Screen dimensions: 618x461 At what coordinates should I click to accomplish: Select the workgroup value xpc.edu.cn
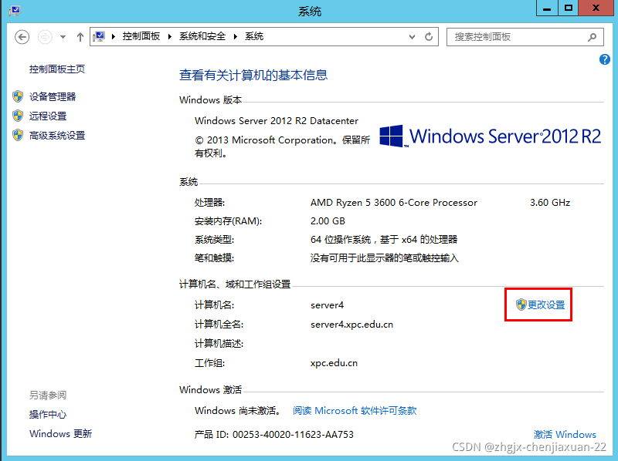(334, 363)
